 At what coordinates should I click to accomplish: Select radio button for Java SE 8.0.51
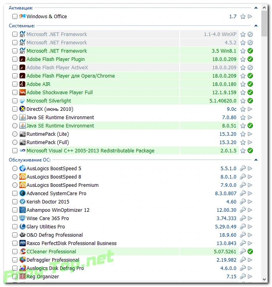point(15,126)
